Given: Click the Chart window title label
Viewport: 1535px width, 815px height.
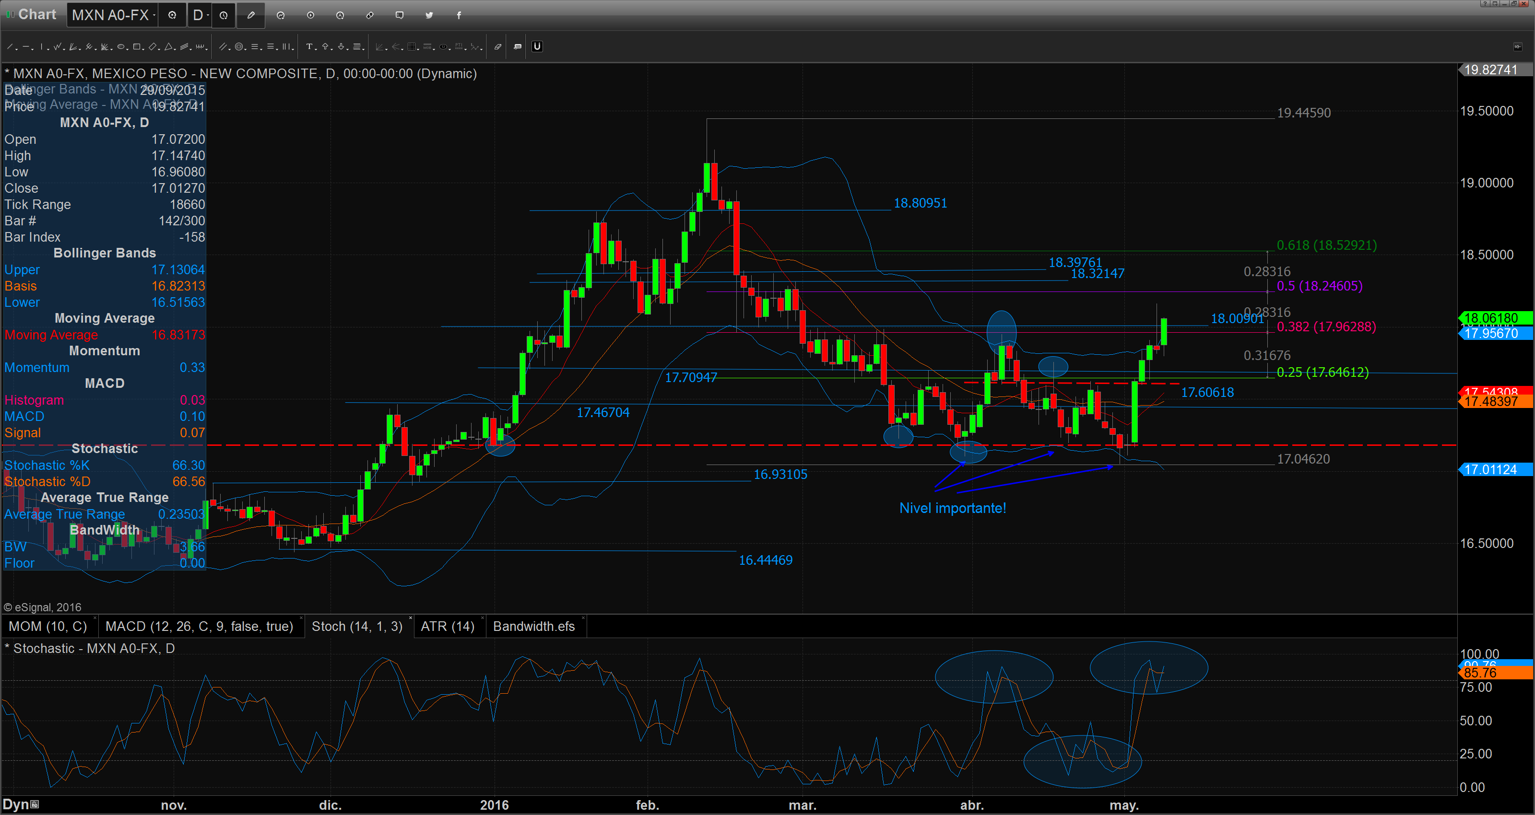Looking at the screenshot, I should click(37, 14).
